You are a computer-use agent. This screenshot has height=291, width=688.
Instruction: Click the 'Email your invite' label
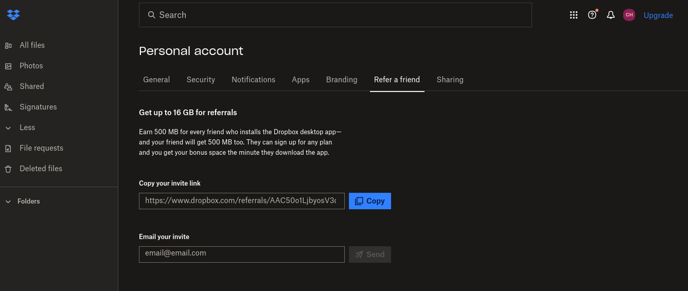click(x=164, y=237)
